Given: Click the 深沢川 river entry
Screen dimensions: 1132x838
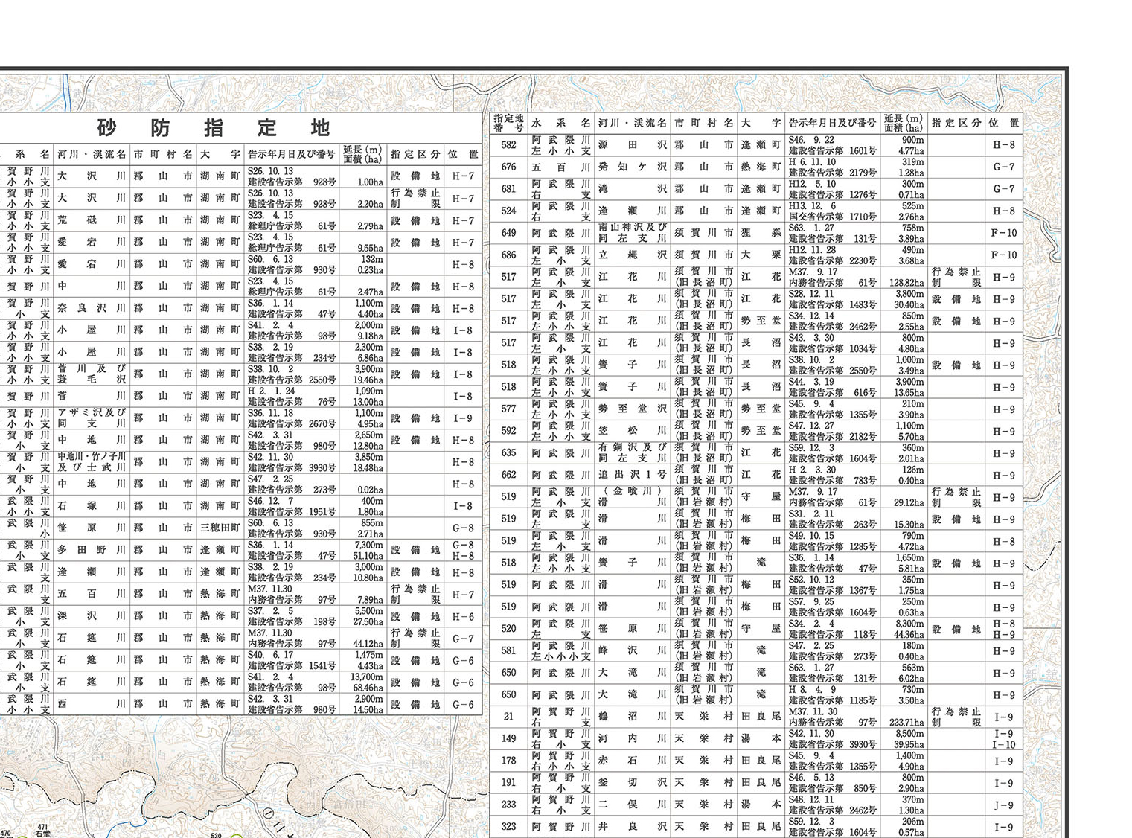Looking at the screenshot, I should coord(91,616).
